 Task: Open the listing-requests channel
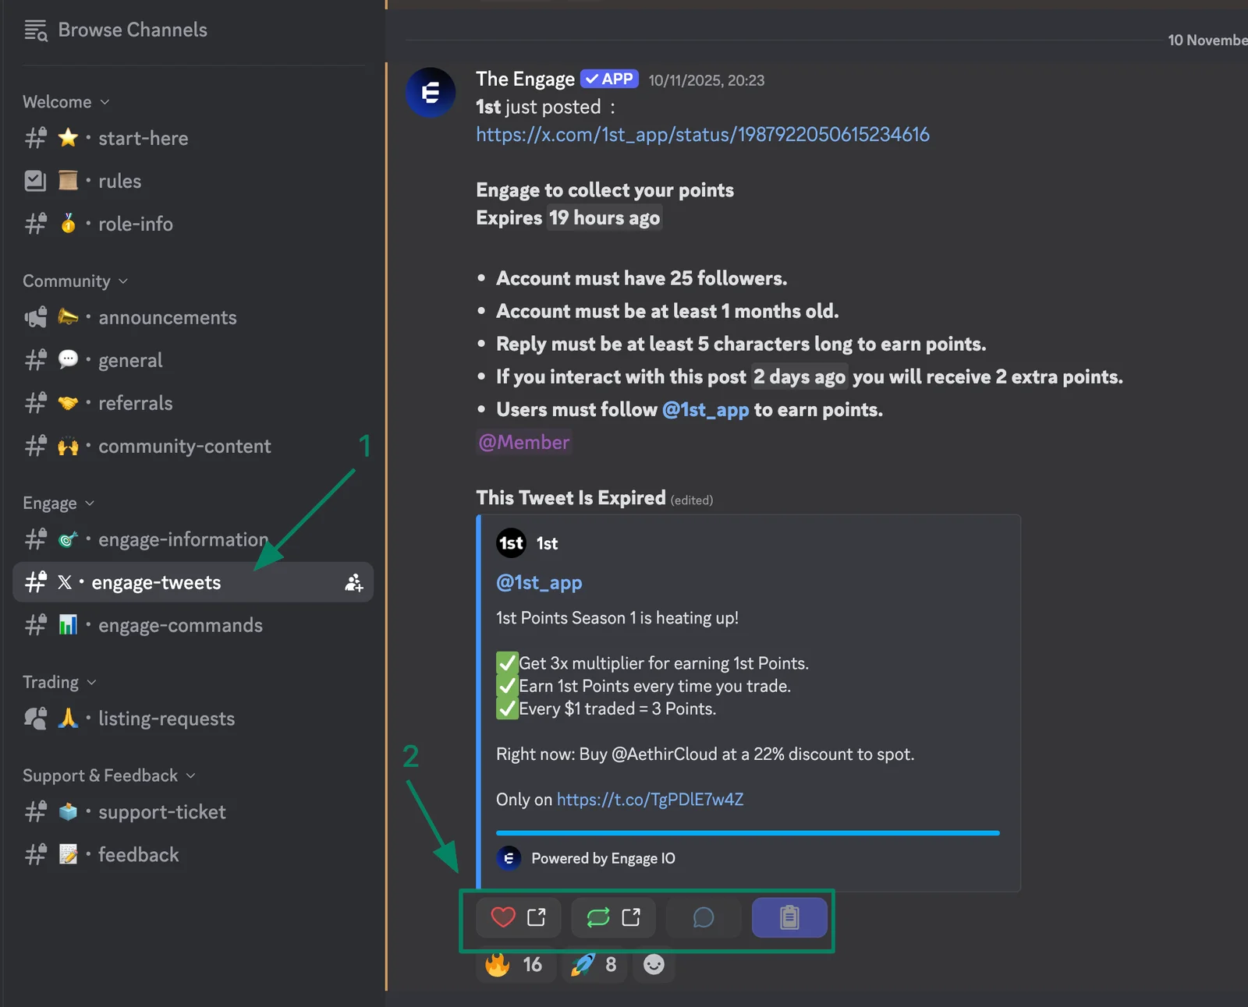pyautogui.click(x=193, y=719)
